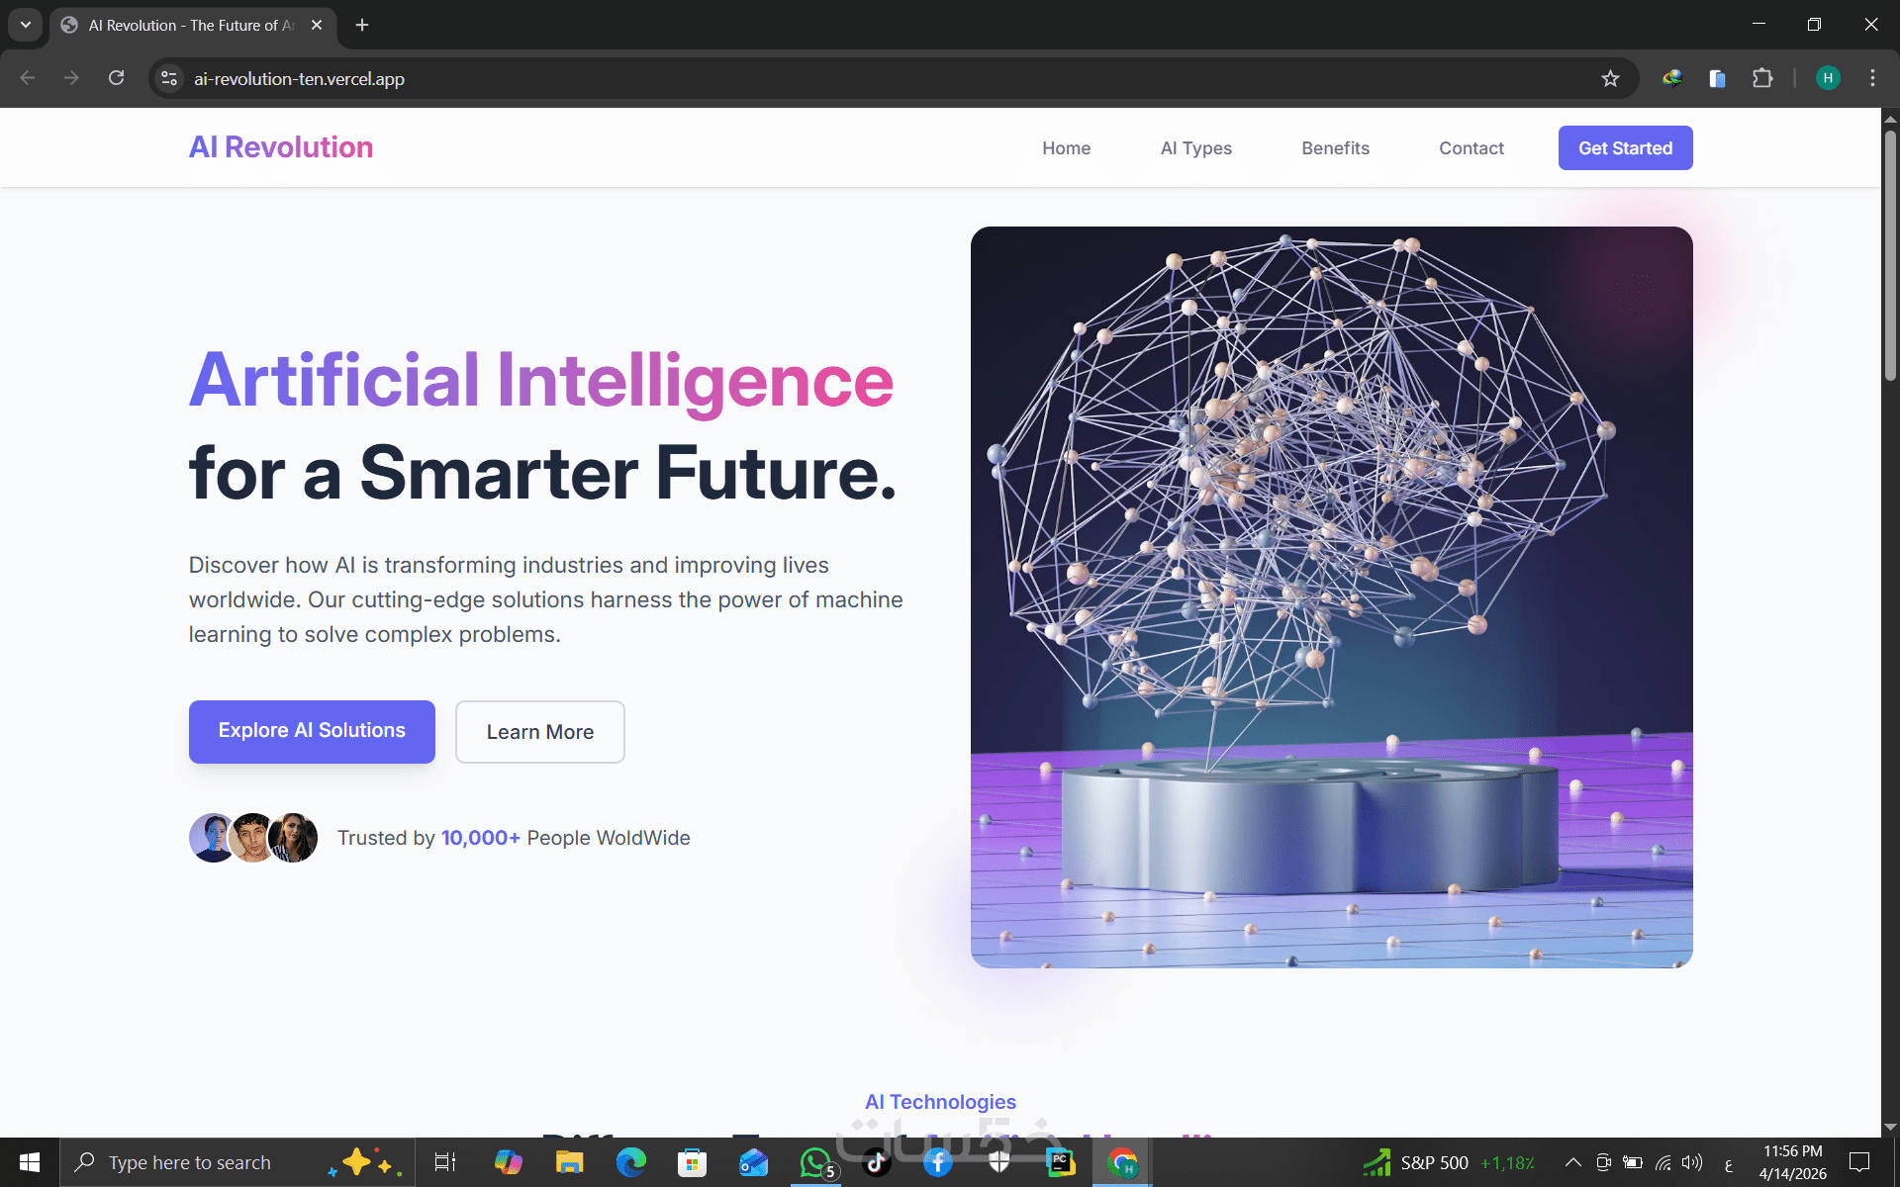Open WhatsApp from the taskbar
Viewport: 1900px width, 1187px height.
(815, 1162)
